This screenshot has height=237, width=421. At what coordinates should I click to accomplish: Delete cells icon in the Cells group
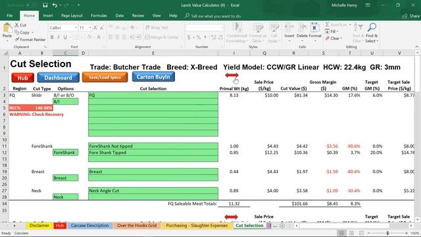(302, 28)
